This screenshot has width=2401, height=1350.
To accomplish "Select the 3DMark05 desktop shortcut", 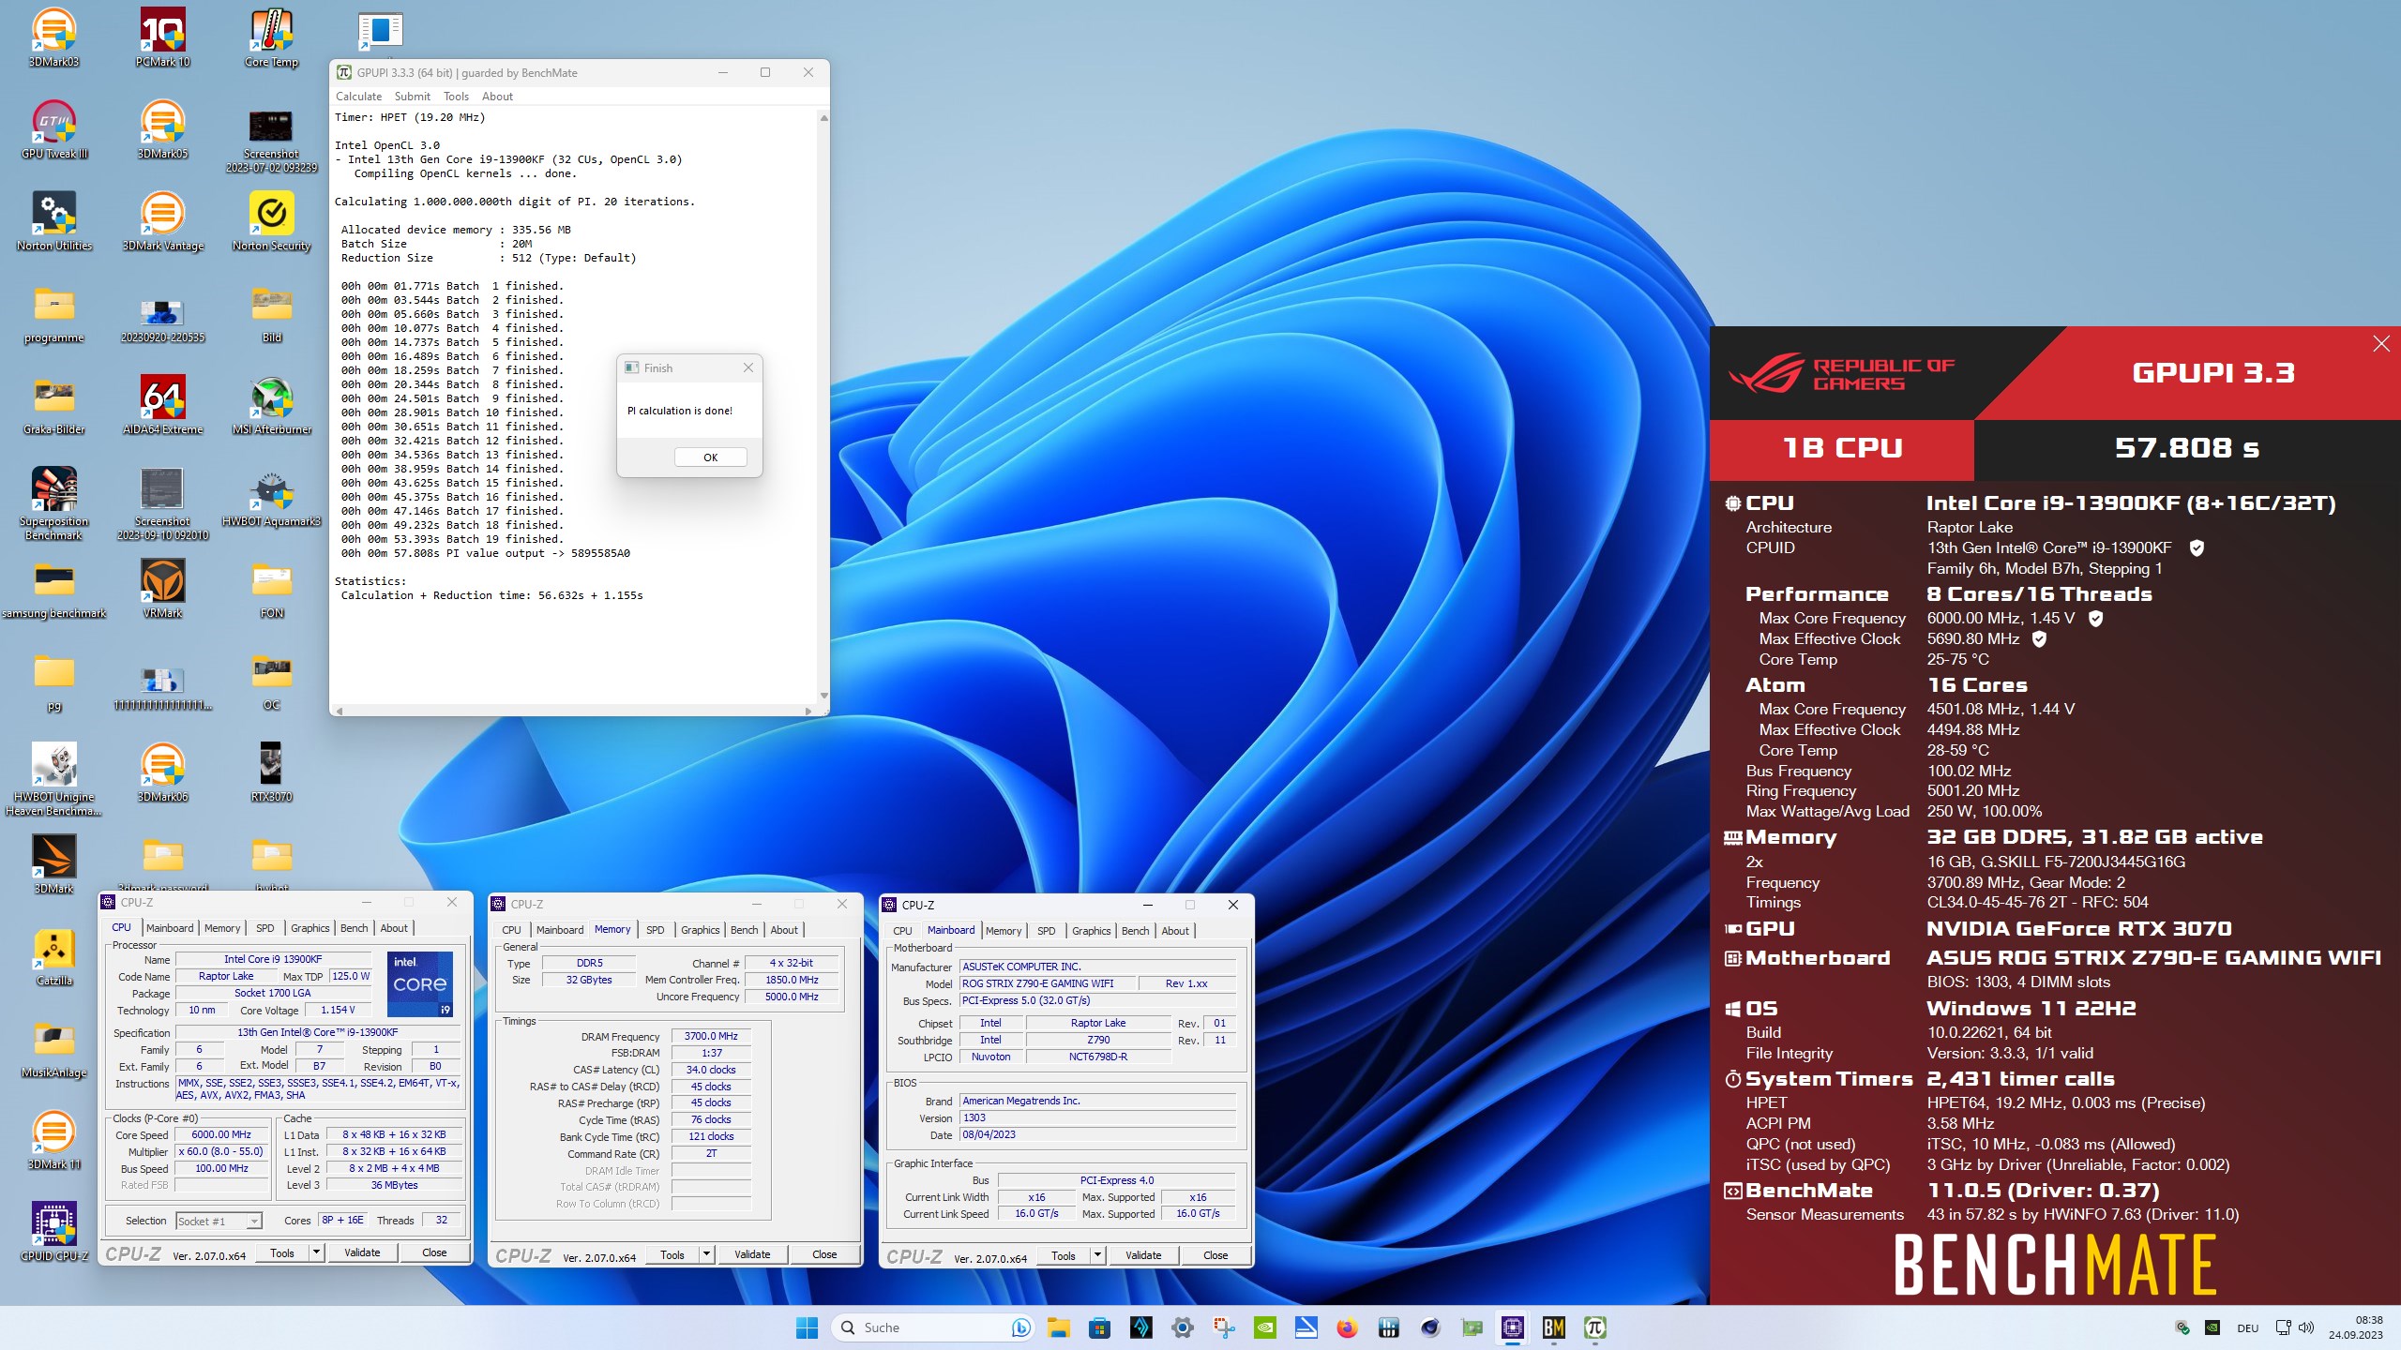I will tap(162, 129).
